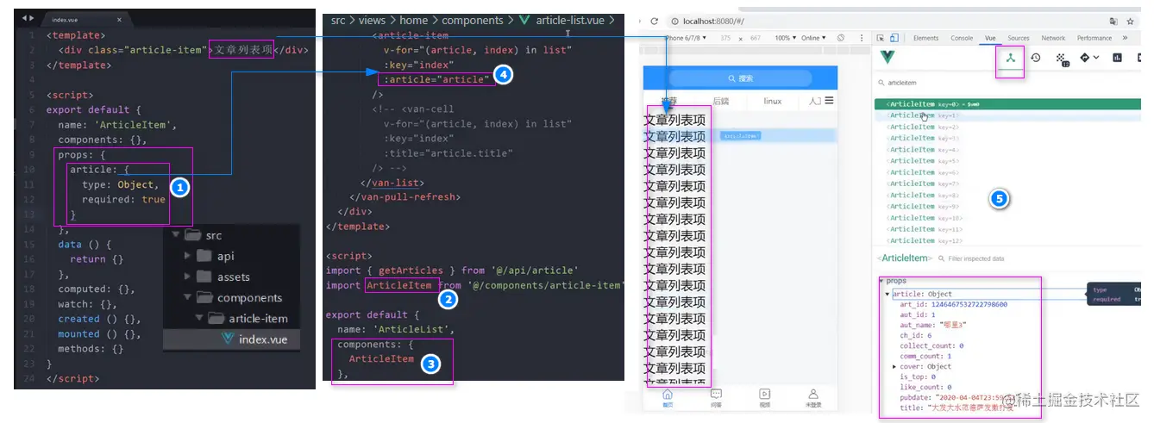Tap the home (首页) tabbar icon
The width and height of the screenshot is (1154, 423).
(668, 396)
